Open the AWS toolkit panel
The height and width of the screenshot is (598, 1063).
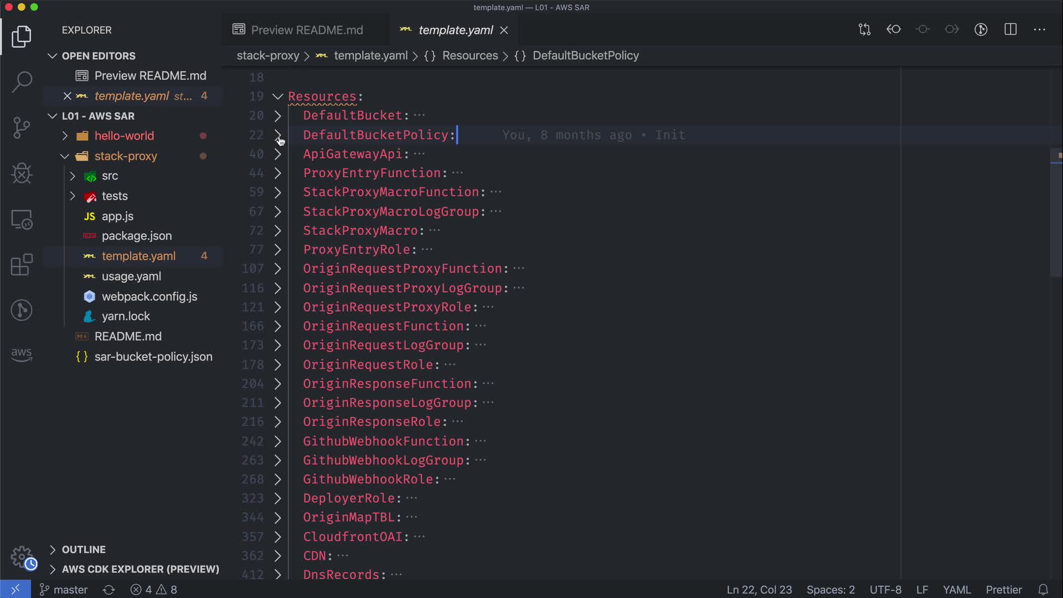click(x=22, y=354)
